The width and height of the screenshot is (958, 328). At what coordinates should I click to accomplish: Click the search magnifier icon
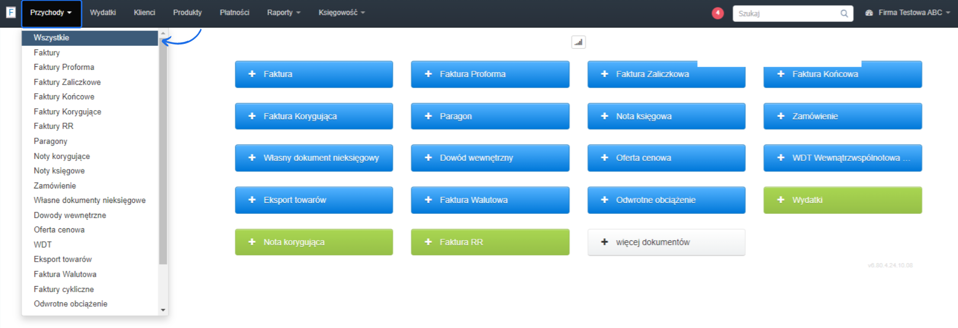pos(844,13)
